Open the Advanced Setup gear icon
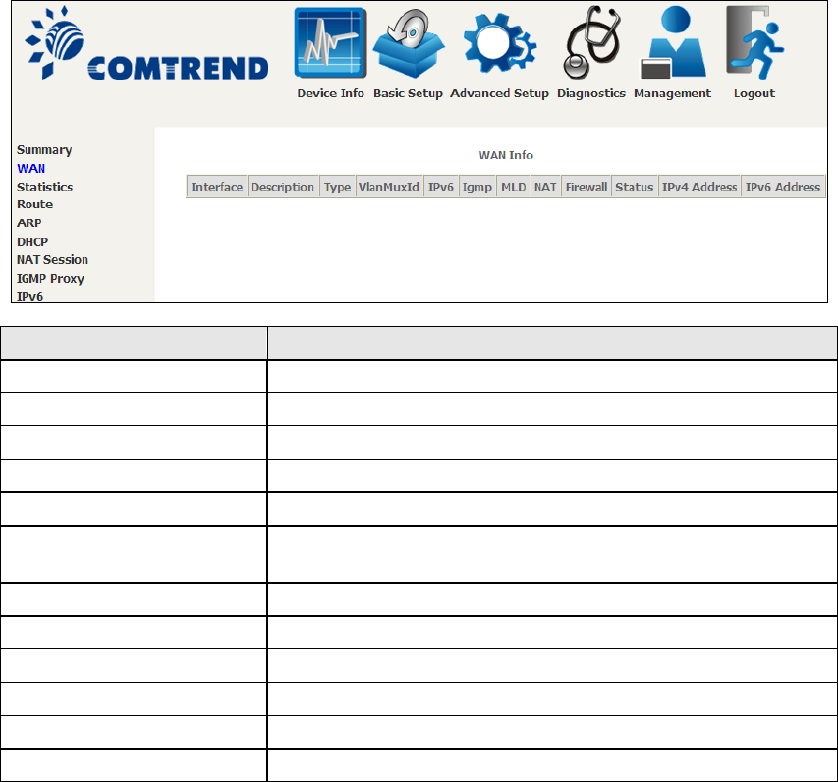Viewport: 838px width, 782px height. click(499, 44)
